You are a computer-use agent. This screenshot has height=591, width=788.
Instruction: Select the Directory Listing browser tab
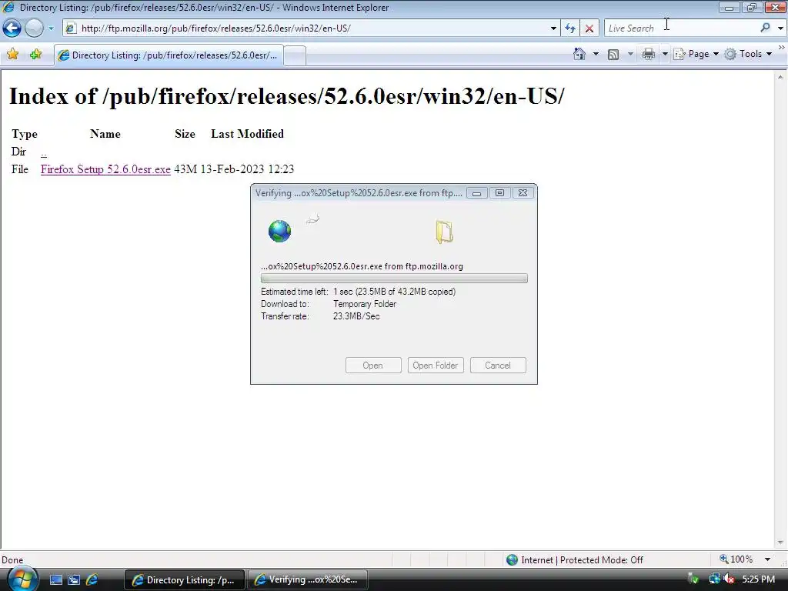[x=169, y=55]
